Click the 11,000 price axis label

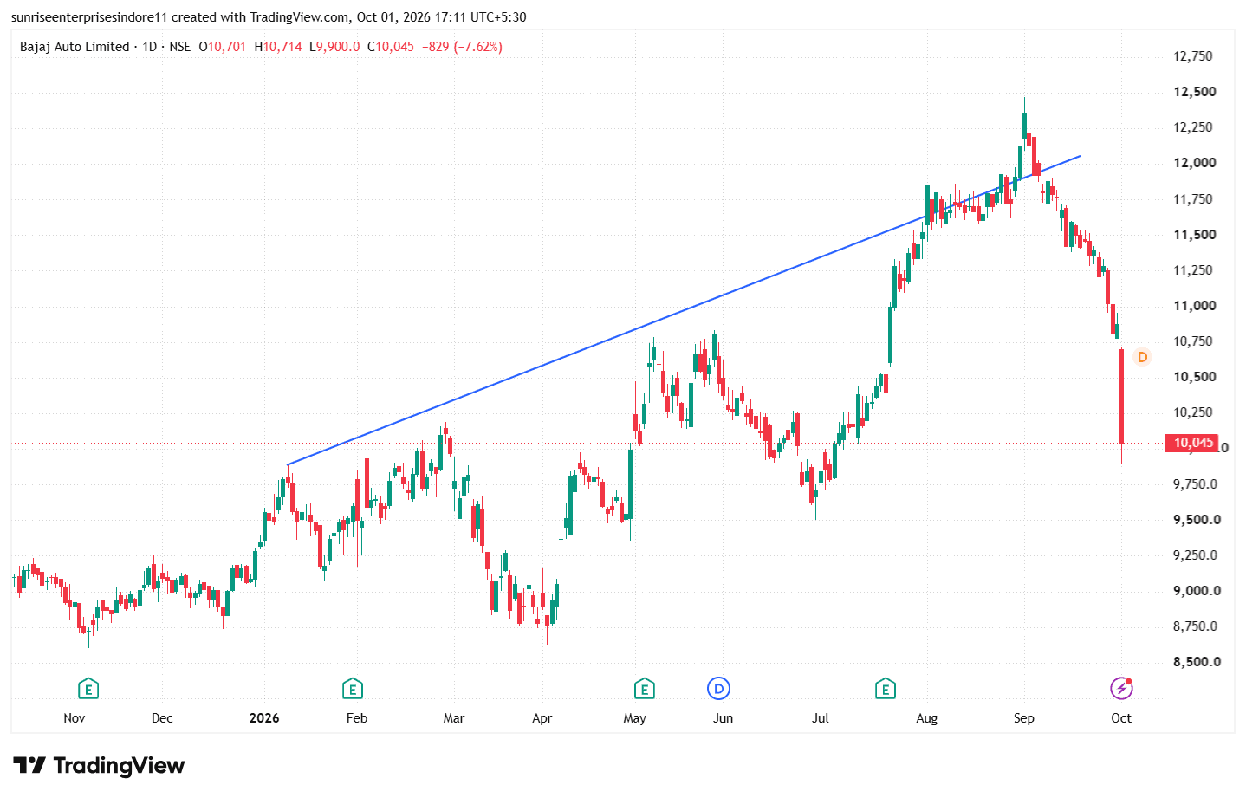point(1194,306)
